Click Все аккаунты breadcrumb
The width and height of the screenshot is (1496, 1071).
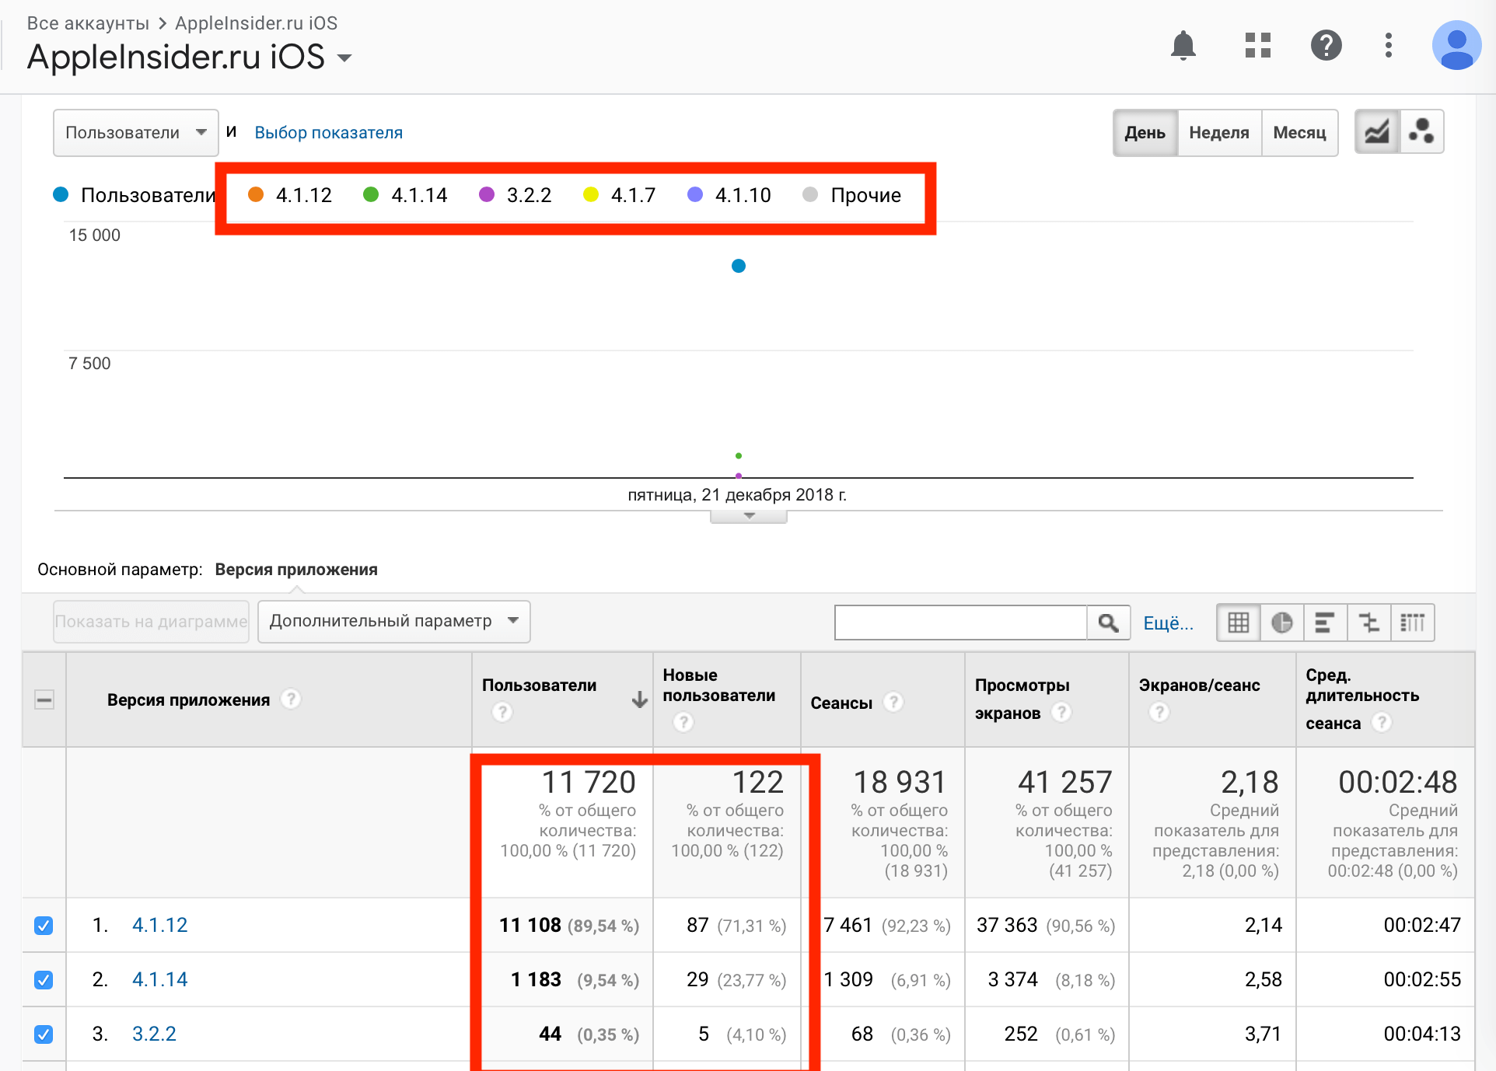pos(88,23)
